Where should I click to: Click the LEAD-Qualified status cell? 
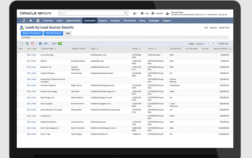click(x=154, y=55)
